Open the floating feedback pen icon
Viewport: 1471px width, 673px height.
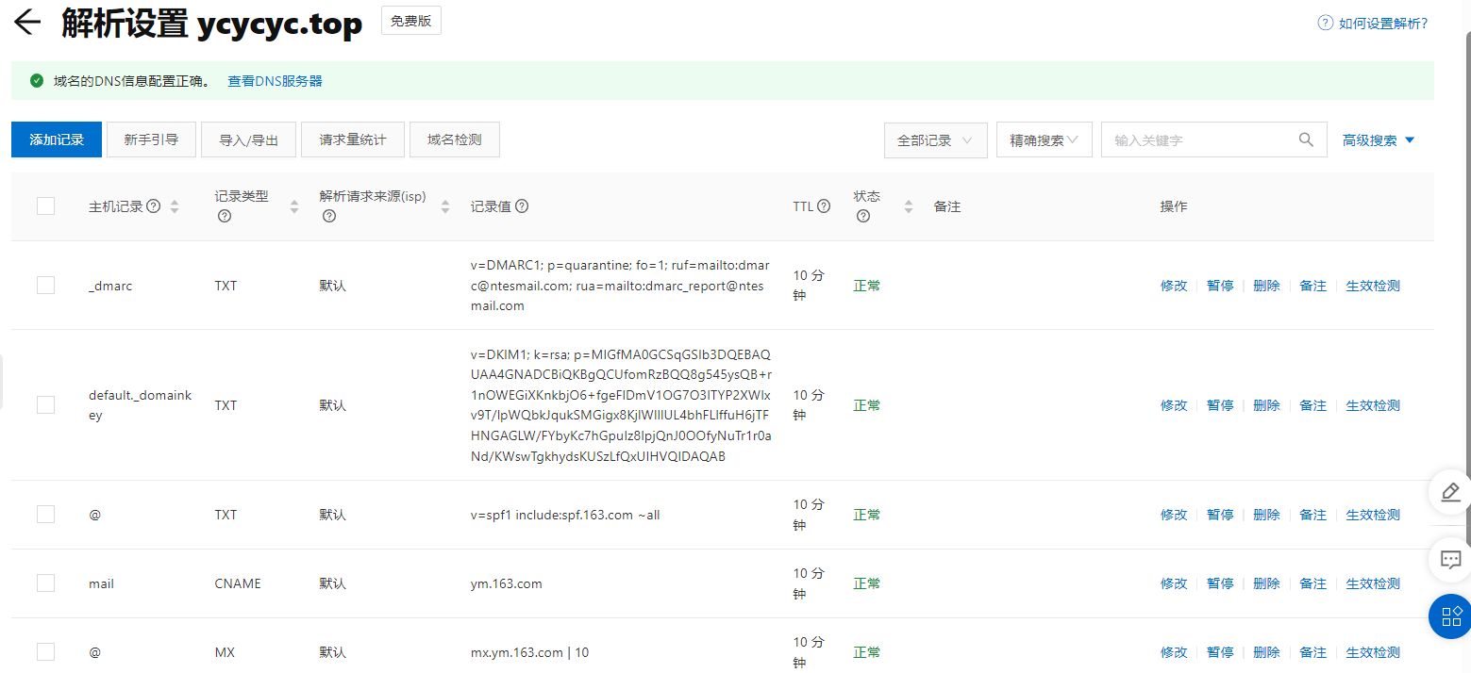pos(1450,492)
